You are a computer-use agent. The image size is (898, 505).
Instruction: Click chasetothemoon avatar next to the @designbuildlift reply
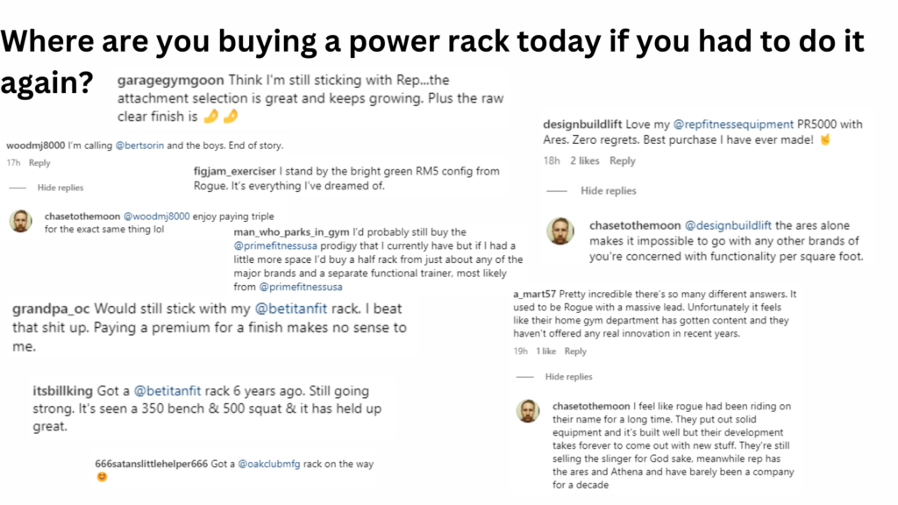point(559,231)
